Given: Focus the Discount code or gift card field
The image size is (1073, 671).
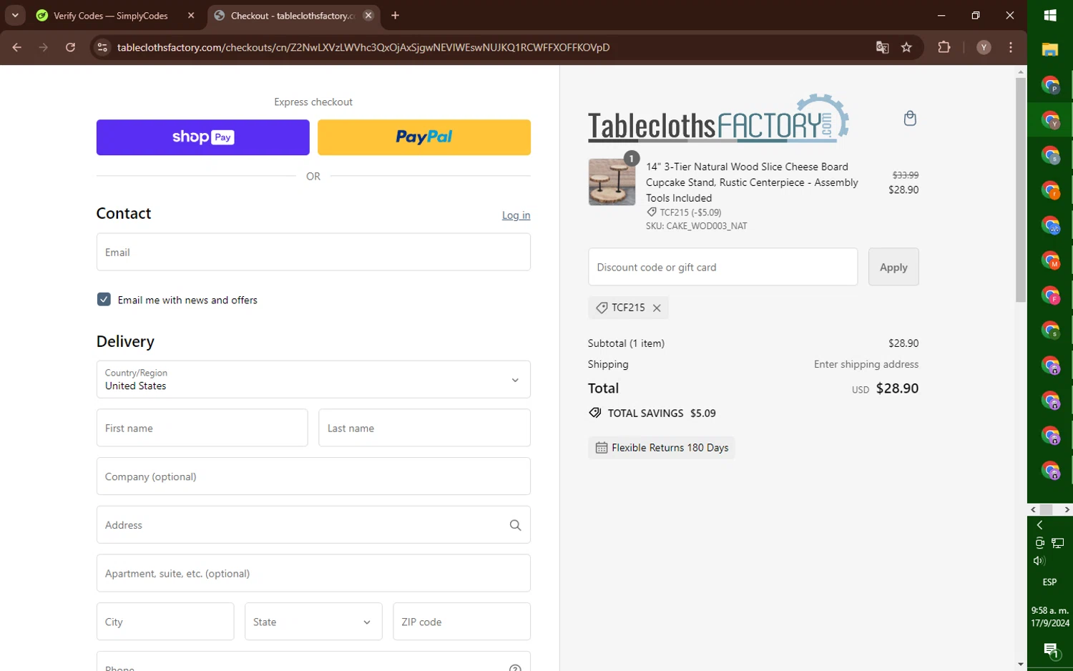Looking at the screenshot, I should [x=722, y=267].
